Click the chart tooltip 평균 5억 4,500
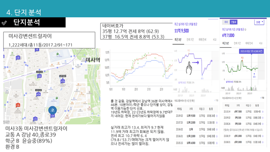This screenshot has width=270, height=152. pyautogui.click(x=251, y=51)
